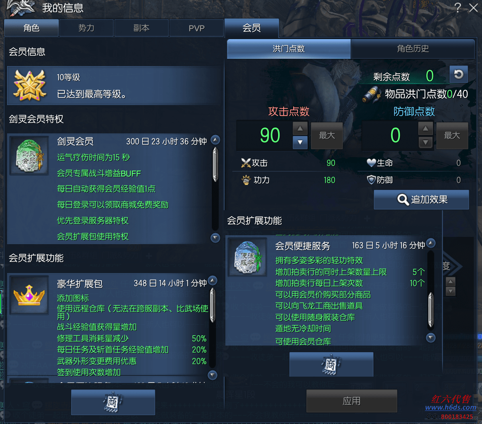Screen dimensions: 482x424
Task: Open the 角色历史 tab
Action: pos(413,49)
